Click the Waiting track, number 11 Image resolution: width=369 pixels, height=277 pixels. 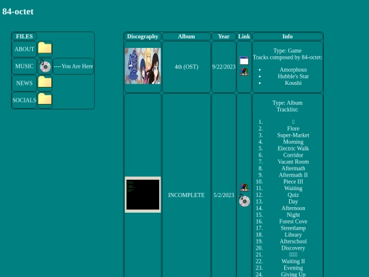point(293,188)
